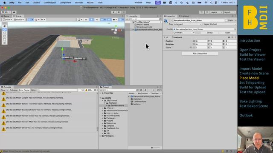273x153 pixels.
Task: Open the NuGet menu
Action: [90, 3]
